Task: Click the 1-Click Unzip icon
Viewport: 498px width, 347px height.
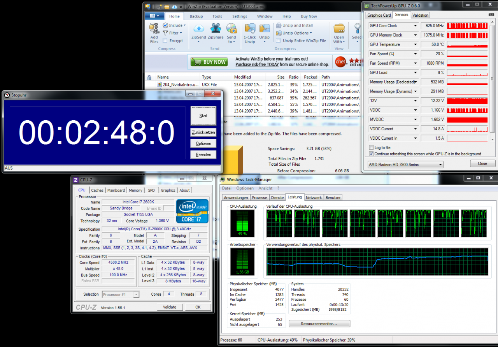Action: (x=250, y=28)
